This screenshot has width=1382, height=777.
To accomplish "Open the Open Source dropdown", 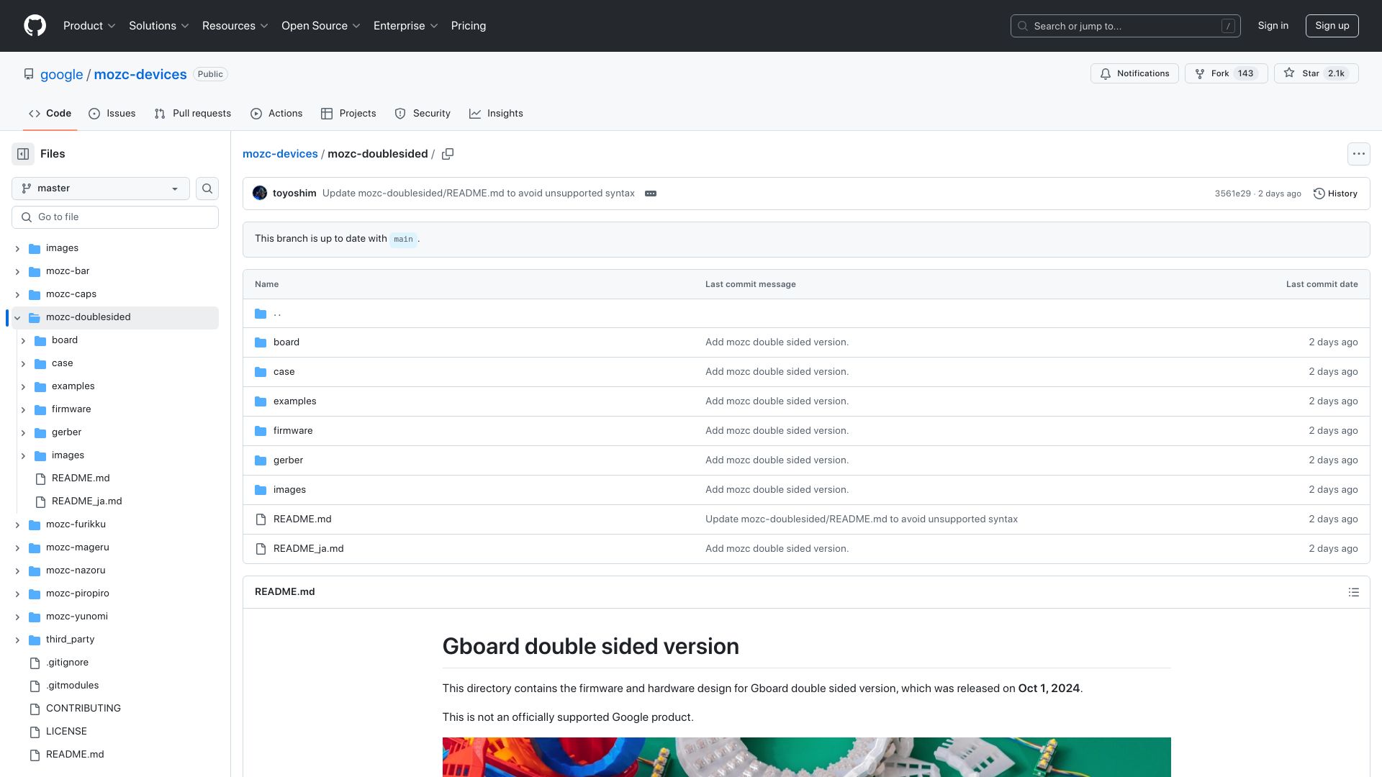I will (321, 26).
